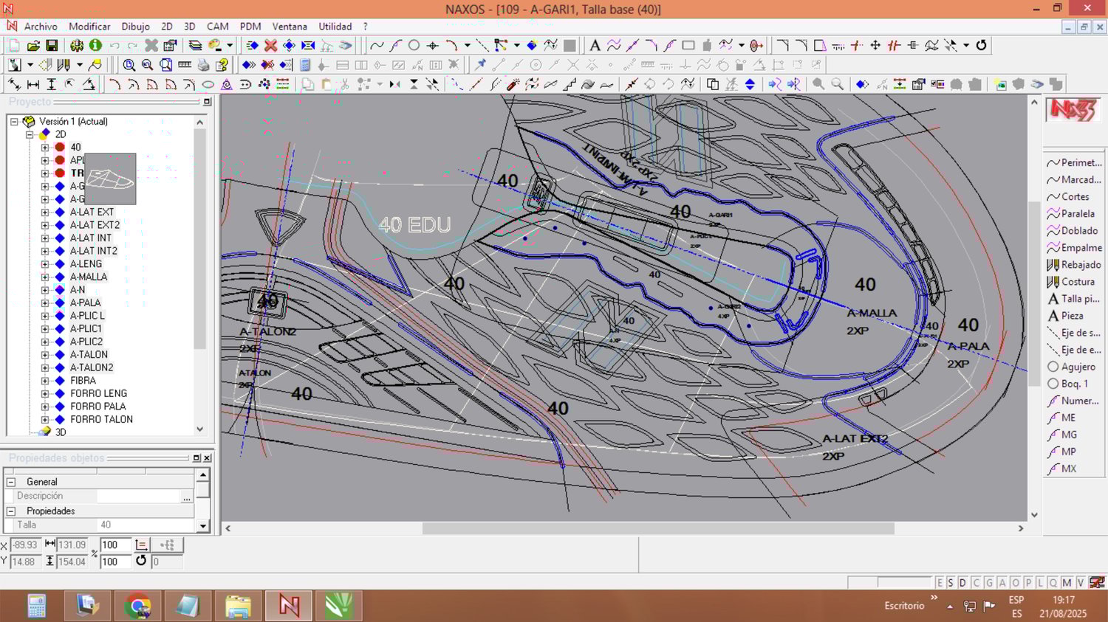Image resolution: width=1108 pixels, height=622 pixels.
Task: Toggle the 'D' status bar indicator
Action: [x=962, y=583]
